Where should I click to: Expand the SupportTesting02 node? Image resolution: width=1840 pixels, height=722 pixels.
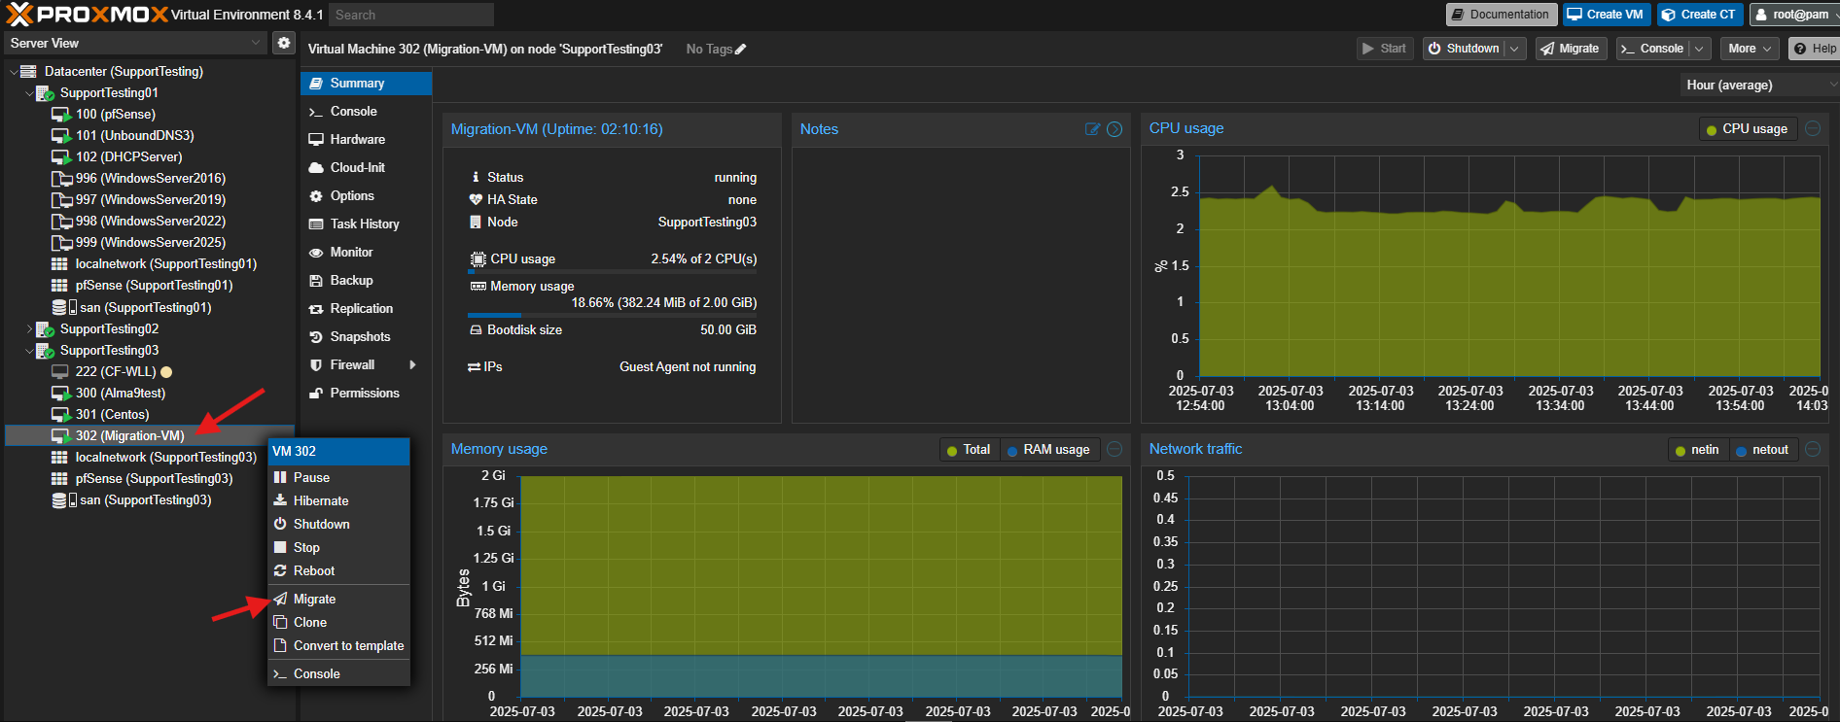[28, 329]
